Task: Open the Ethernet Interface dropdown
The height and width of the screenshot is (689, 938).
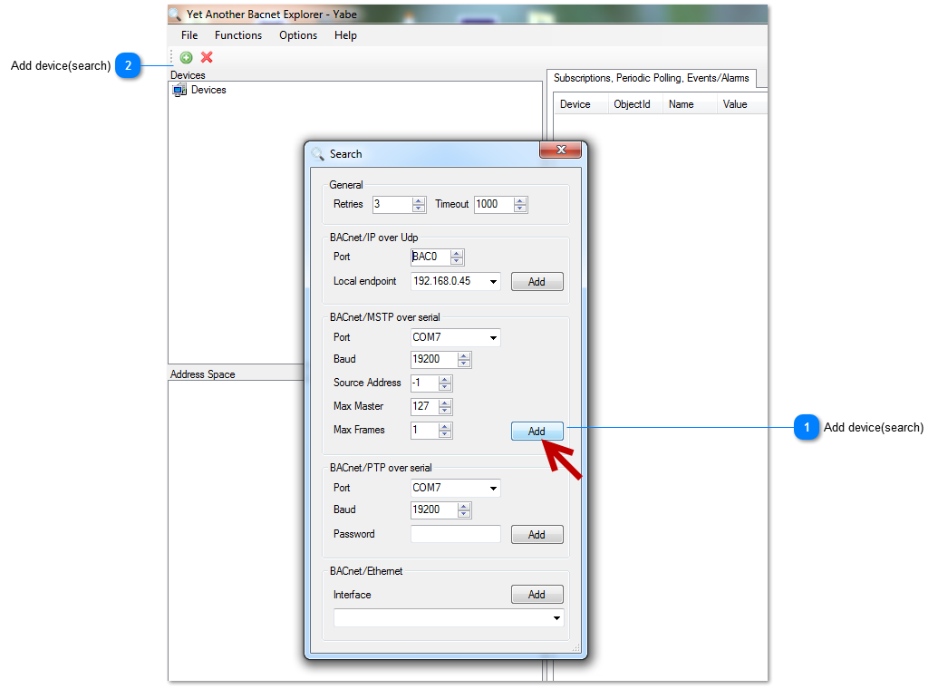Action: click(448, 617)
